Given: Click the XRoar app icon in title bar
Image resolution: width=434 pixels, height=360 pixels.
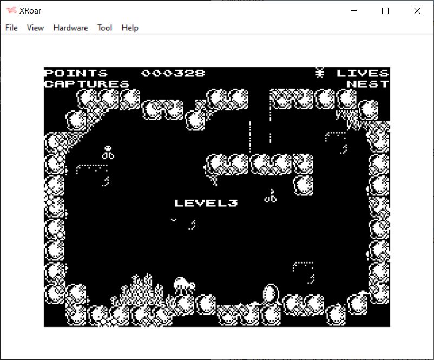Looking at the screenshot, I should 11,10.
